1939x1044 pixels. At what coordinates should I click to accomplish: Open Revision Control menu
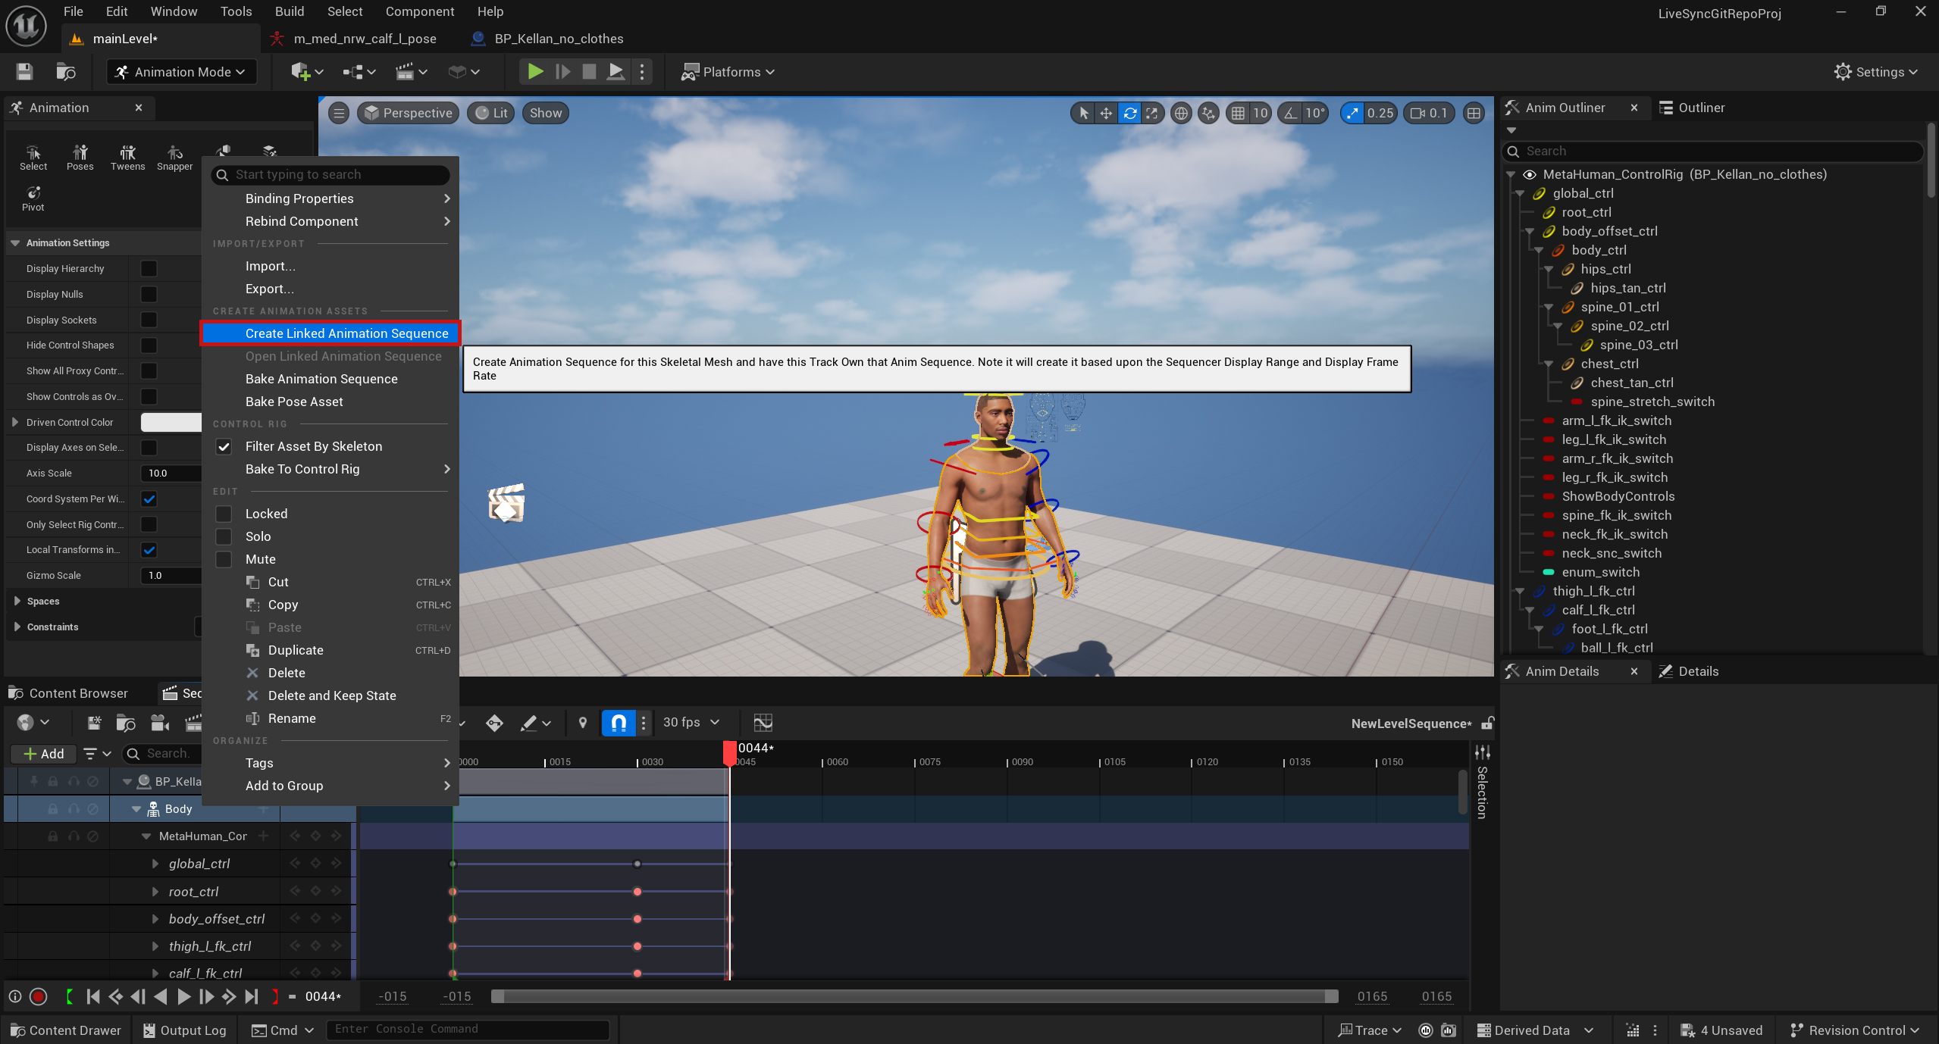[x=1853, y=1030]
